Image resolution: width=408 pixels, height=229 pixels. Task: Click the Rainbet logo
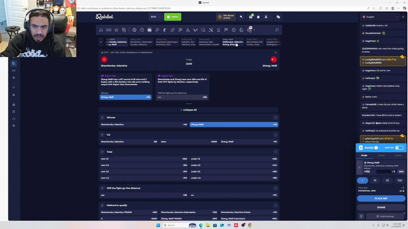pyautogui.click(x=105, y=17)
